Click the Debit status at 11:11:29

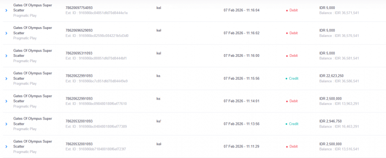point(292,146)
